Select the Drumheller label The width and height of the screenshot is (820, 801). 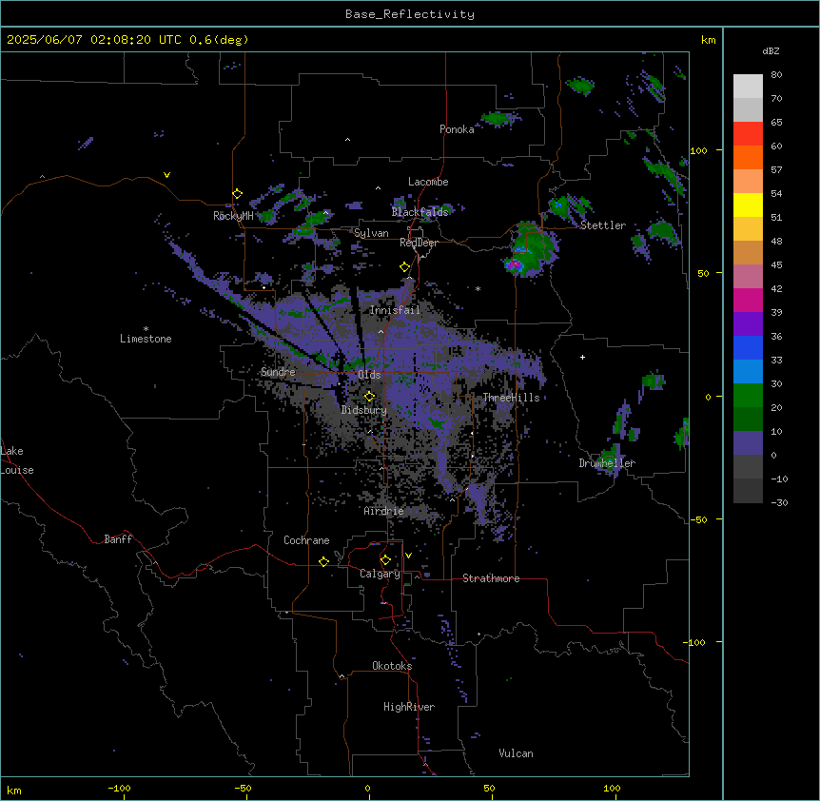coord(607,463)
